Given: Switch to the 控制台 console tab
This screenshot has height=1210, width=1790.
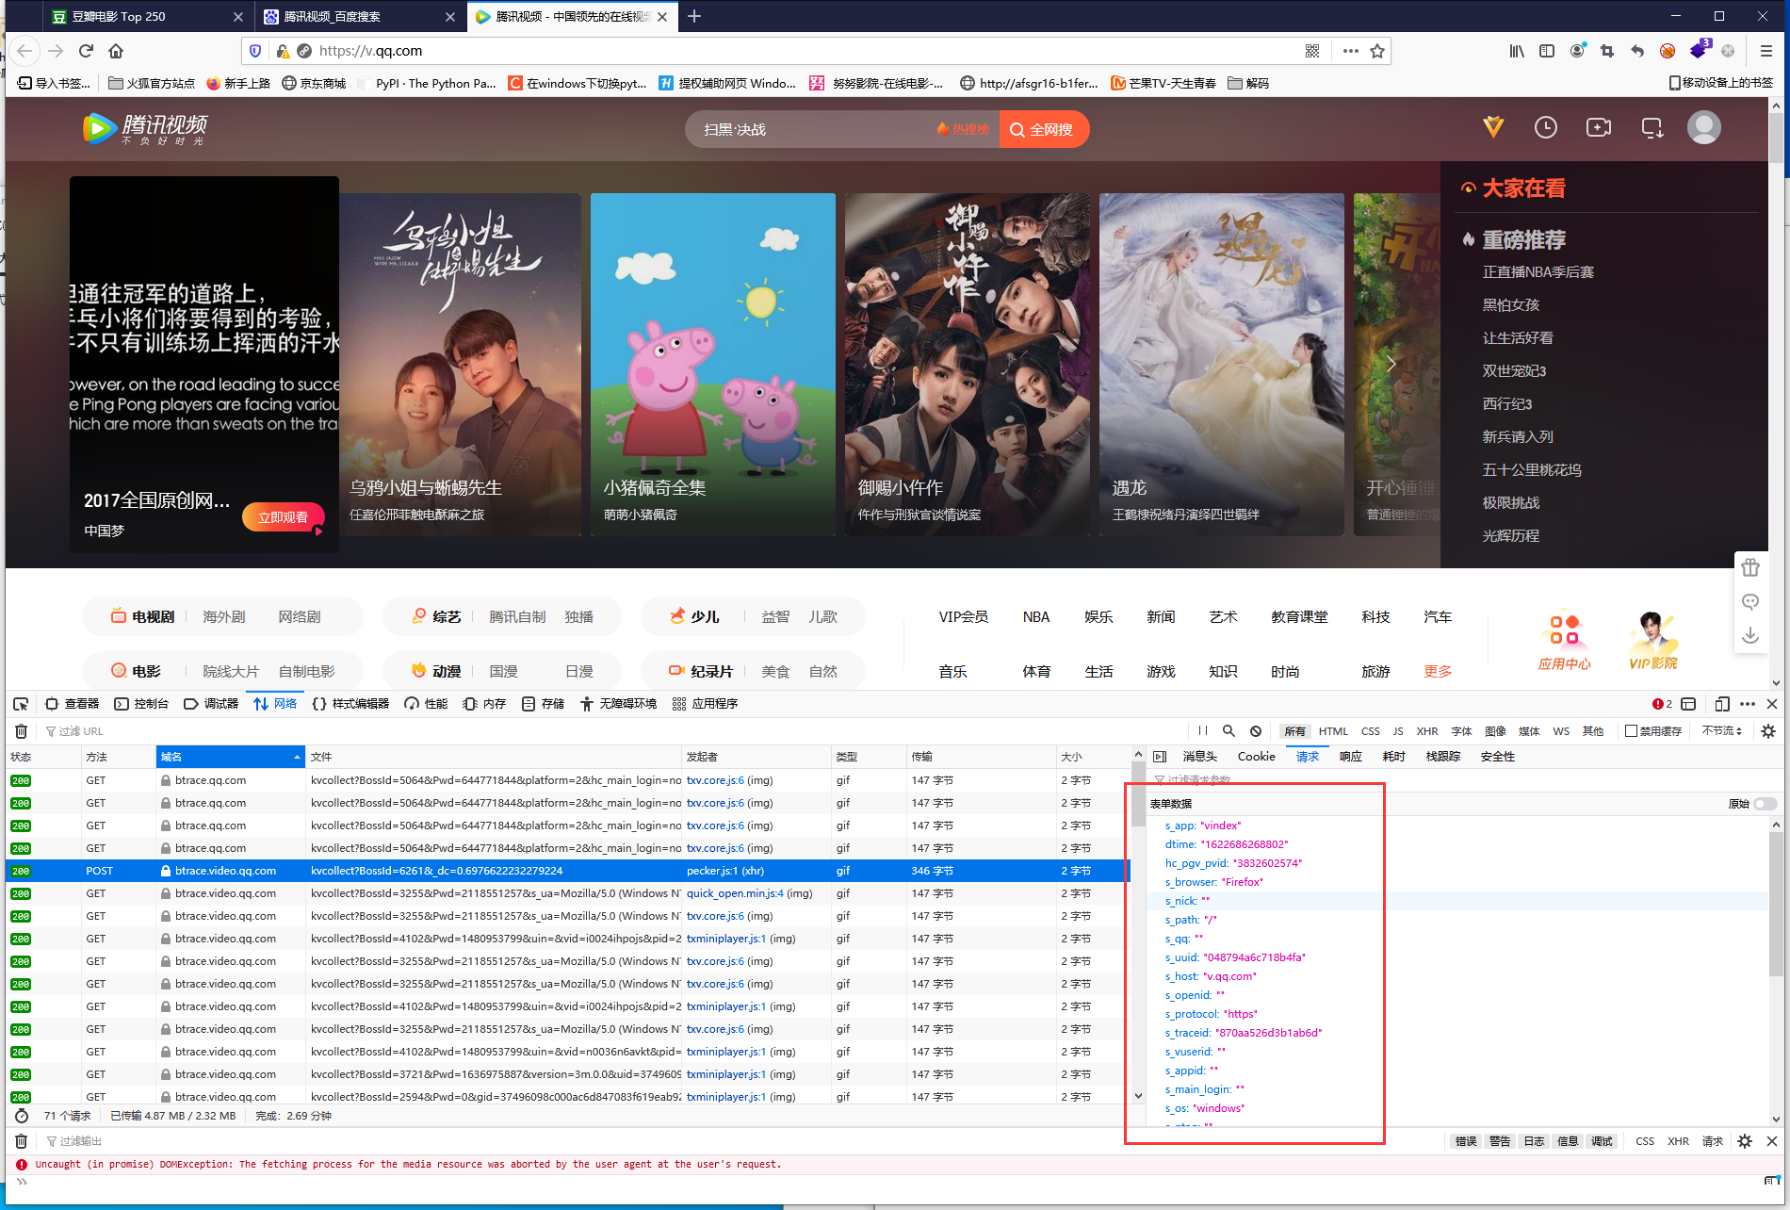Looking at the screenshot, I should (141, 704).
